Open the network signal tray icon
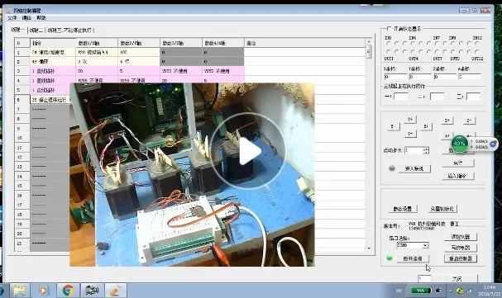Screen dimensions: 502x298 coord(469,291)
